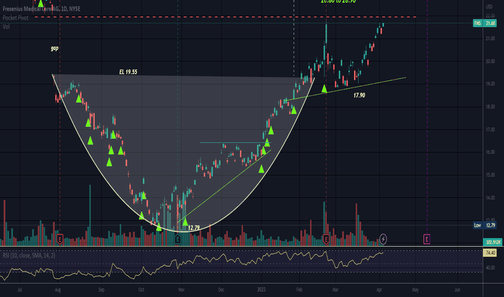The width and height of the screenshot is (504, 297).
Task: Select the teal horizontal line near 16.40
Action: [x=235, y=143]
